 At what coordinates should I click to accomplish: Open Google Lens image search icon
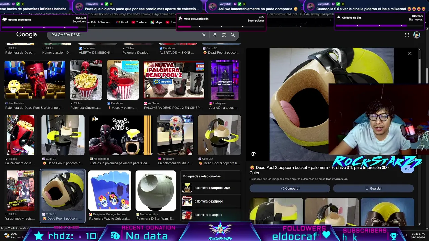coord(224,35)
